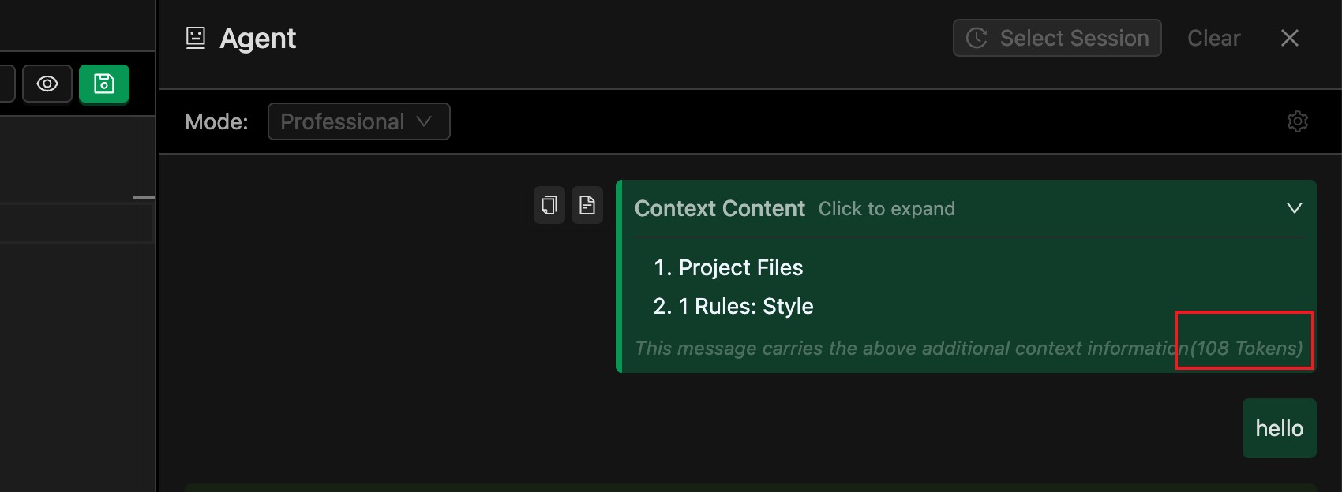Click the Agent panel title text
Image resolution: width=1342 pixels, height=492 pixels.
click(x=257, y=38)
